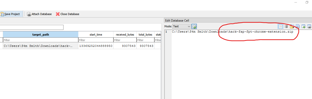Close the database via red X icon
Viewport: 312px width, 99px height.
click(x=58, y=14)
